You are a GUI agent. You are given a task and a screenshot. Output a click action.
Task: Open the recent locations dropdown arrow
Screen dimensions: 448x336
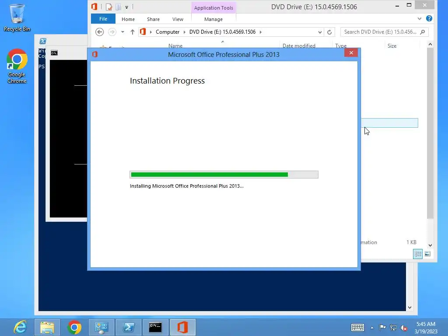(122, 31)
